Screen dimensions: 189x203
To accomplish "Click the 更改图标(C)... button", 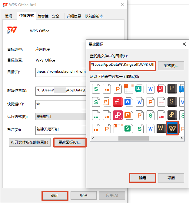I will (x=70, y=142).
